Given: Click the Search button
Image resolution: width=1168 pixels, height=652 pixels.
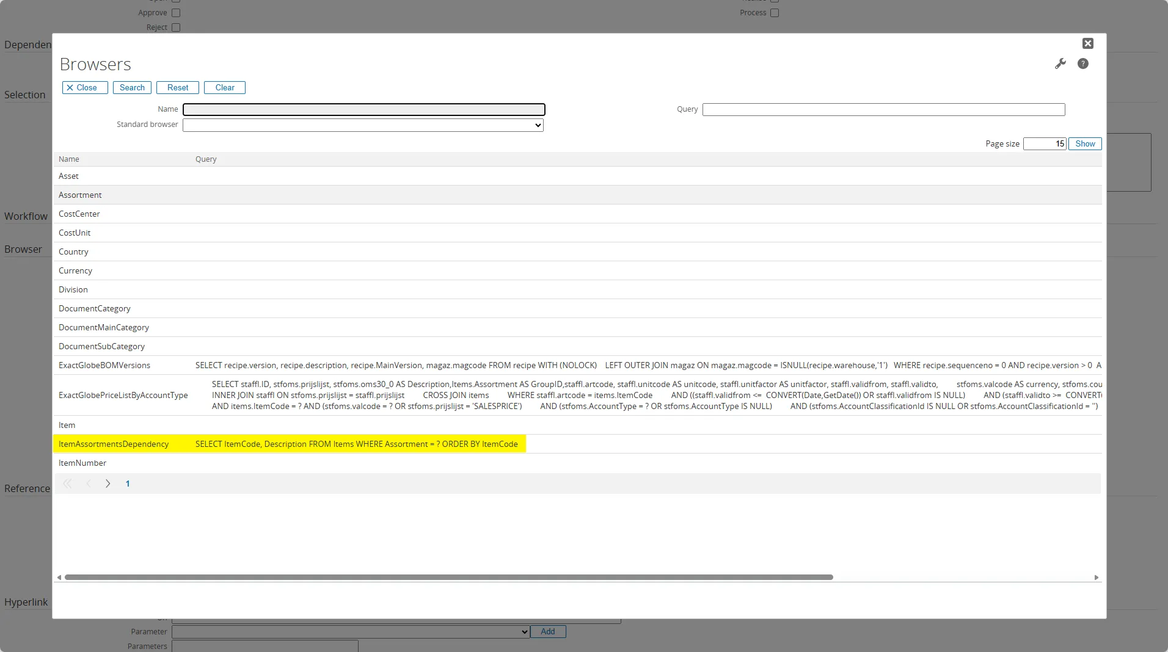Looking at the screenshot, I should 132,88.
